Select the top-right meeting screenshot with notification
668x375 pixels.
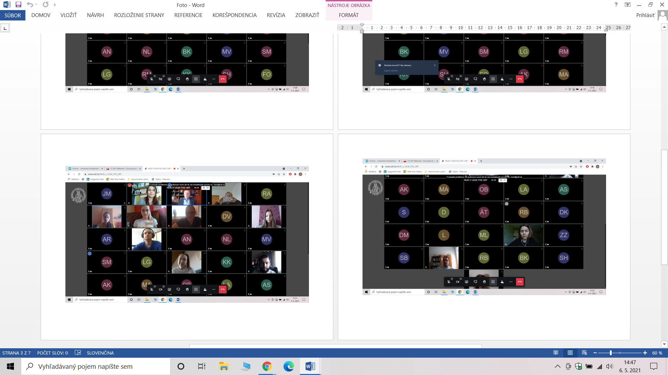coord(484,63)
